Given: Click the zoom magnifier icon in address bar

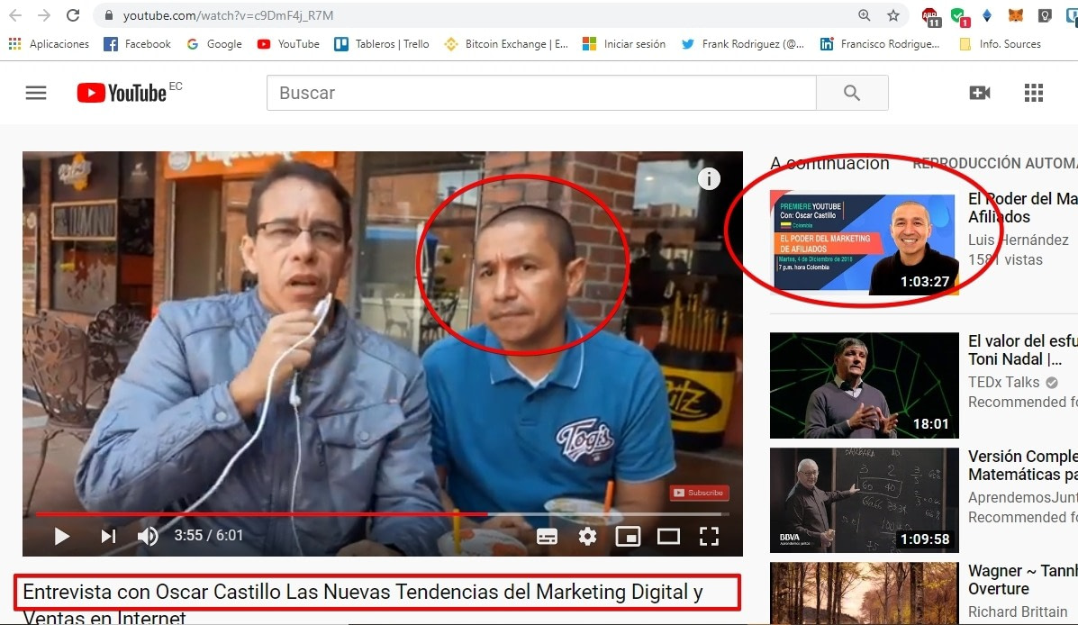Looking at the screenshot, I should pos(865,15).
